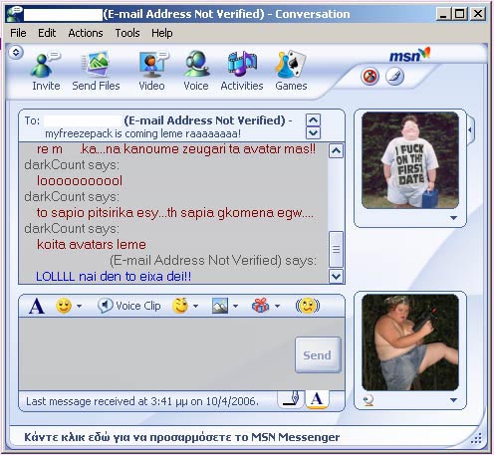Send a wink
This screenshot has width=494, height=455.
tap(180, 306)
